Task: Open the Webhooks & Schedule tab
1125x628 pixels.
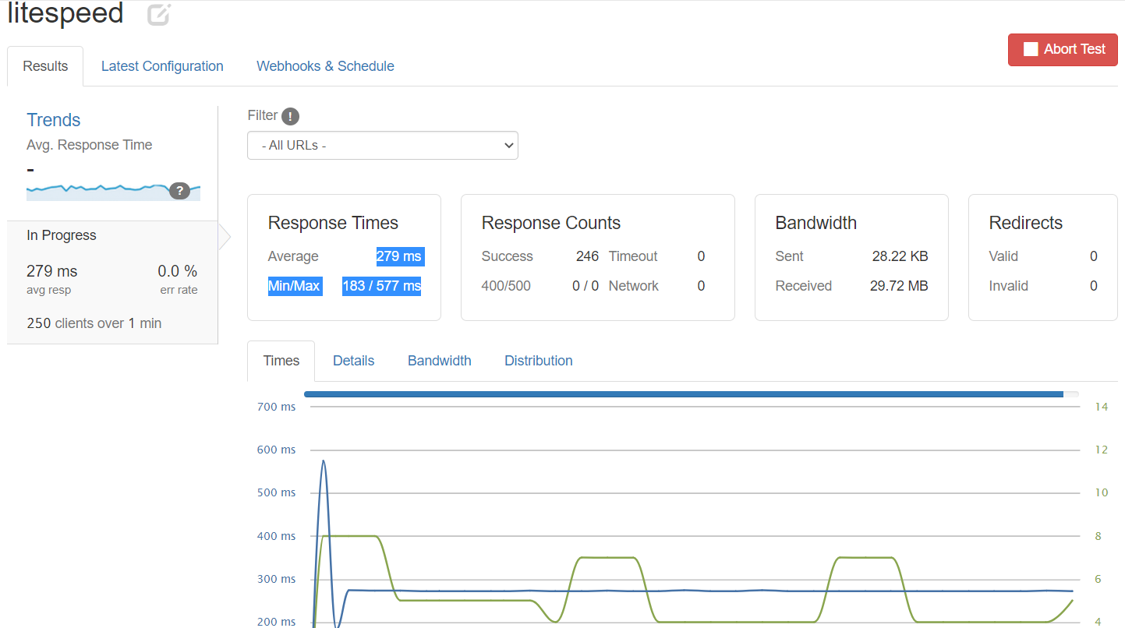Action: pyautogui.click(x=325, y=66)
